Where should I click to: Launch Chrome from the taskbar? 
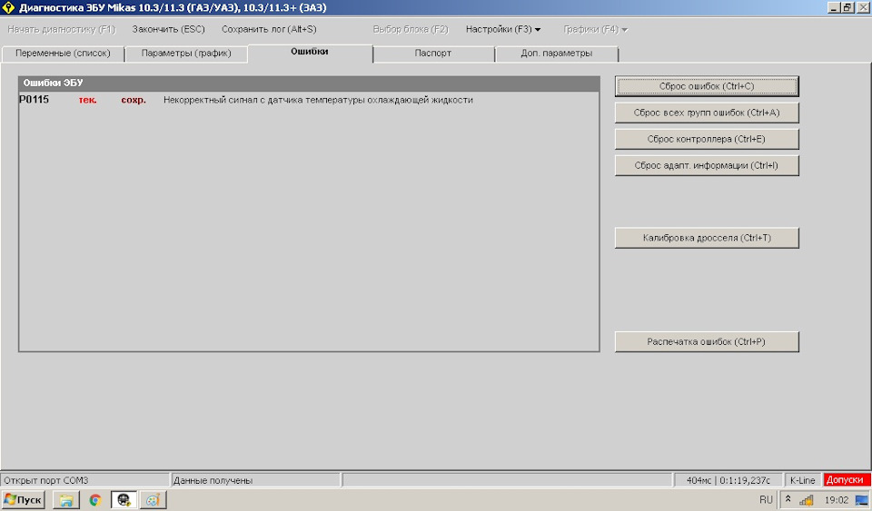[x=95, y=500]
